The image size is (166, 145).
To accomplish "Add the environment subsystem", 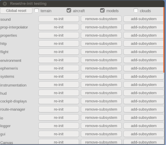I will pyautogui.click(x=144, y=60).
